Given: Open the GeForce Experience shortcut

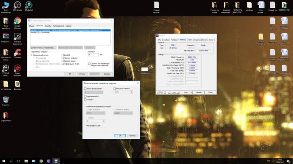Looking at the screenshot, I should 17,39.
